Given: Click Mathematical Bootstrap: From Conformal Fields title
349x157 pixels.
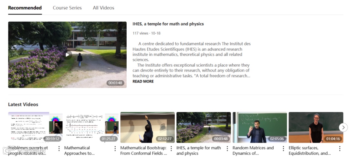Looking at the screenshot, I should [143, 151].
